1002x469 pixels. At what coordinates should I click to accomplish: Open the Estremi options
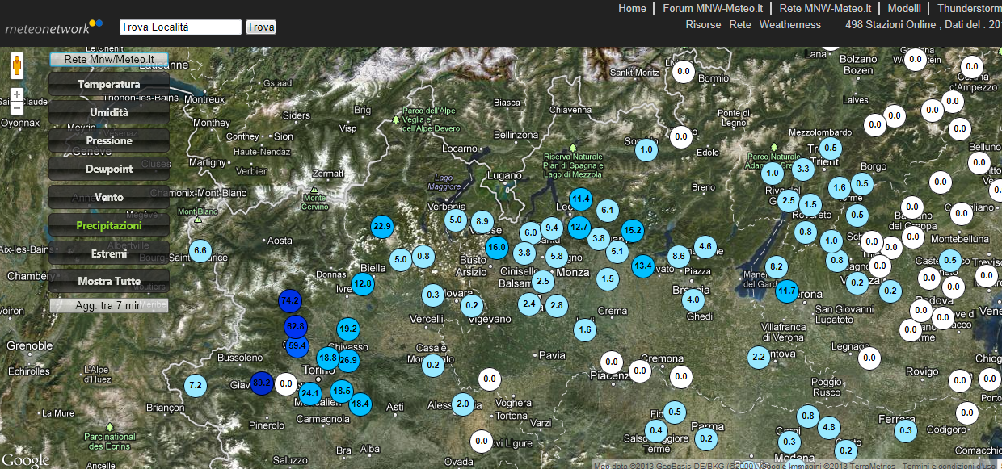click(x=109, y=253)
